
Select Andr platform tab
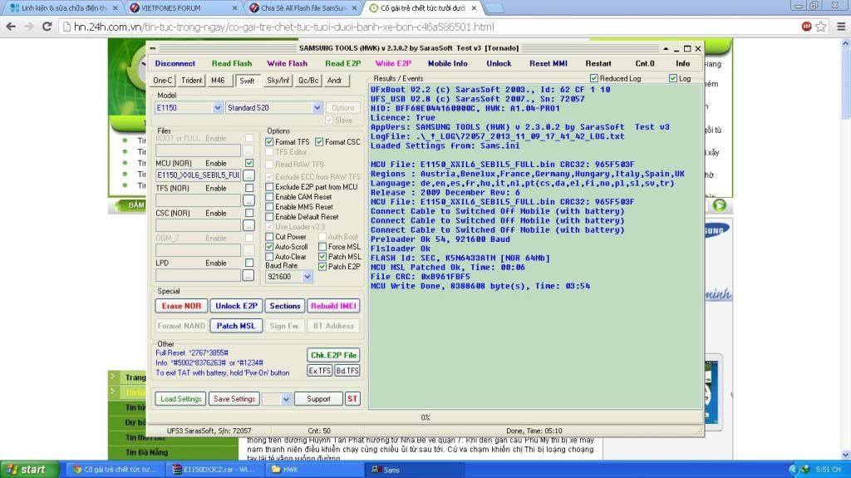(335, 81)
